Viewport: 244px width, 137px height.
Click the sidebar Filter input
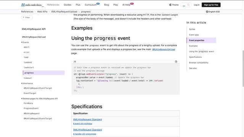27,18
